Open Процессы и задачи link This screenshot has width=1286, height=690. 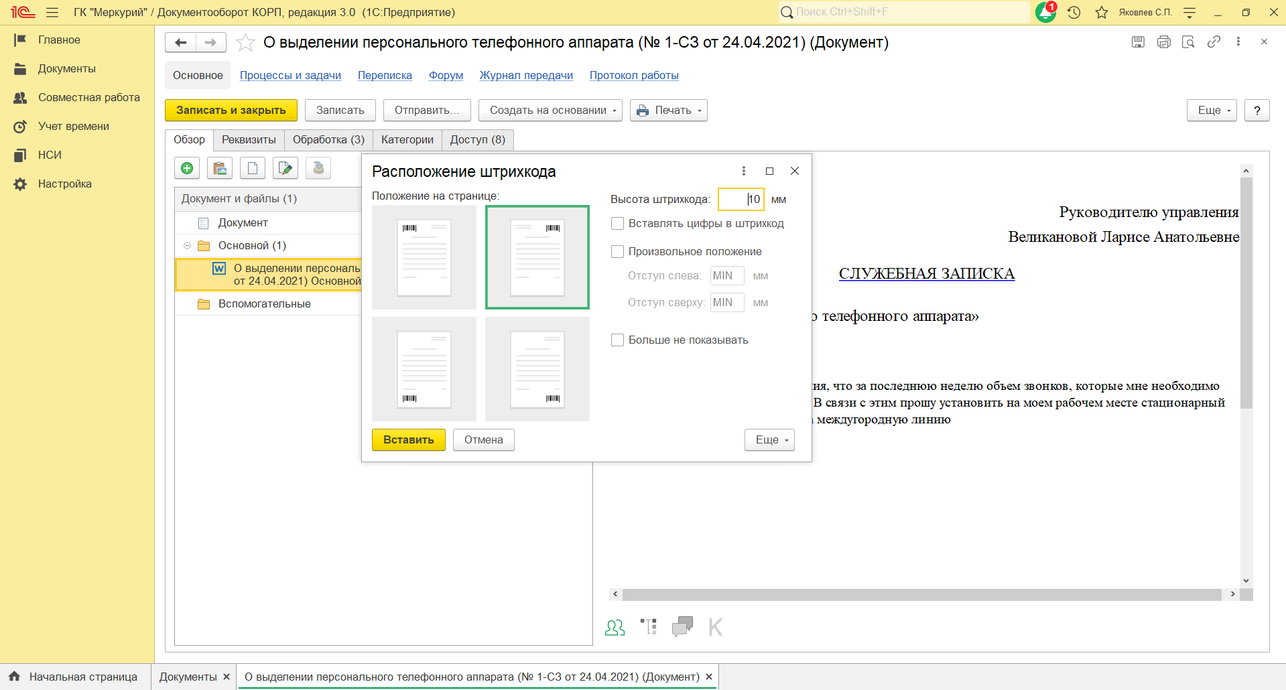click(x=290, y=75)
